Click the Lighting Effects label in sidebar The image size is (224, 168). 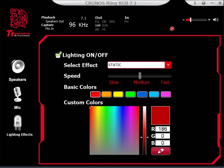20,135
